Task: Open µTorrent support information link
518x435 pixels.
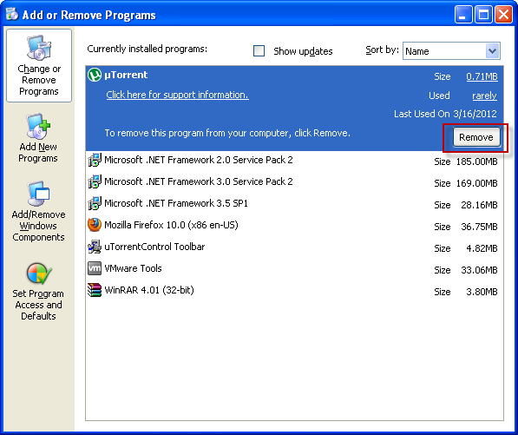Action: pos(177,95)
